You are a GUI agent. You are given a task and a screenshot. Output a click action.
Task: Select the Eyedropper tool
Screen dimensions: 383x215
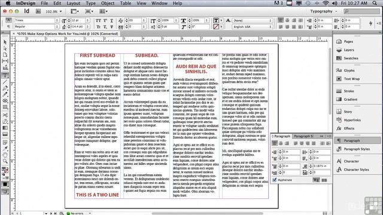5,149
